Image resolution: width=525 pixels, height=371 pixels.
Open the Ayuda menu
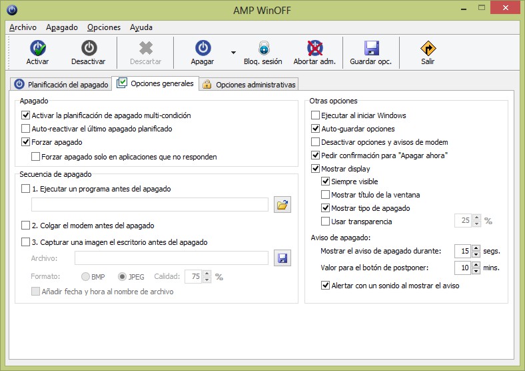141,27
